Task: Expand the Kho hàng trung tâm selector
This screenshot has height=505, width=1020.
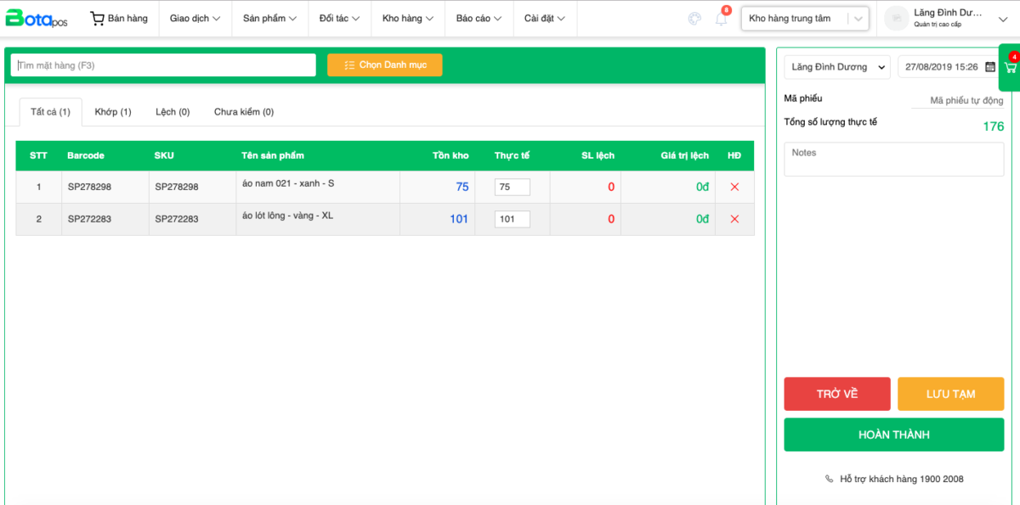Action: pos(858,19)
